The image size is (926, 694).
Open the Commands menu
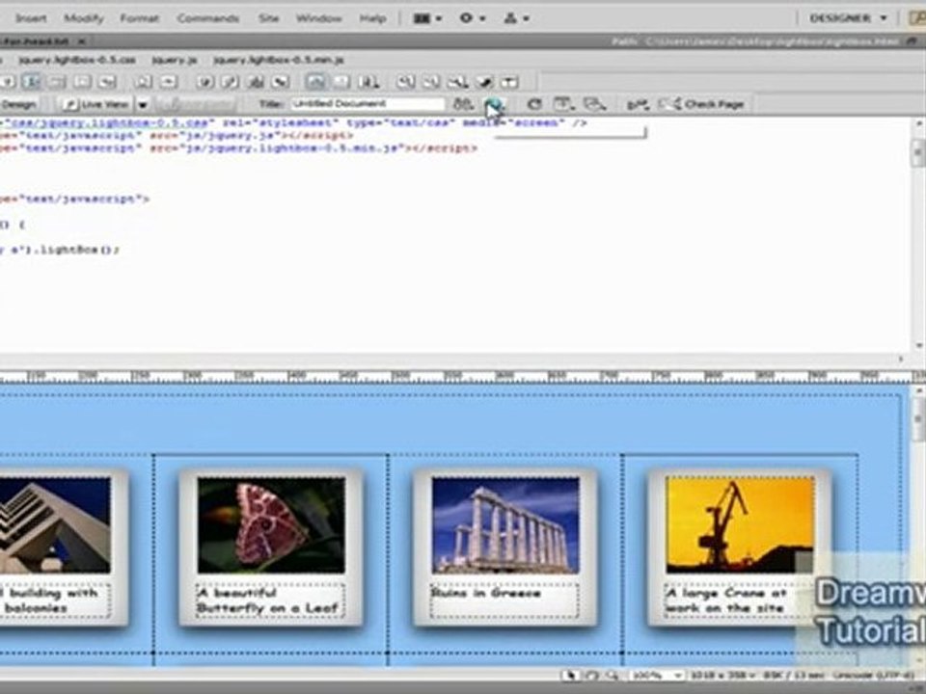208,18
